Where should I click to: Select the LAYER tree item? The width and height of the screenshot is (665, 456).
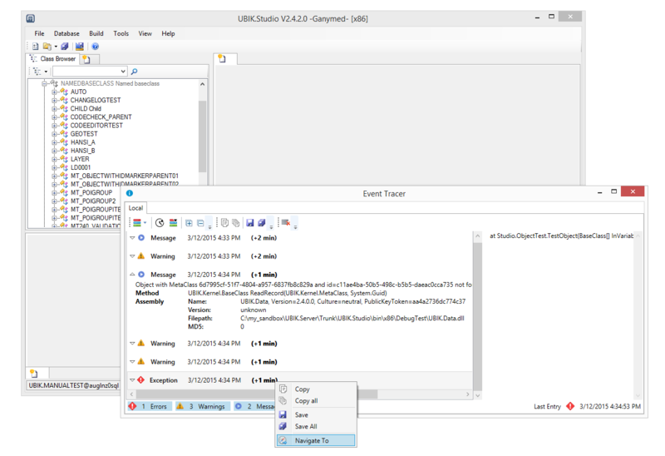click(x=80, y=159)
